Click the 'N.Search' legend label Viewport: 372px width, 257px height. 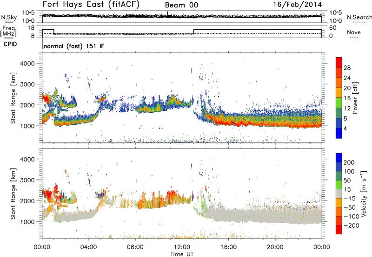pos(359,17)
